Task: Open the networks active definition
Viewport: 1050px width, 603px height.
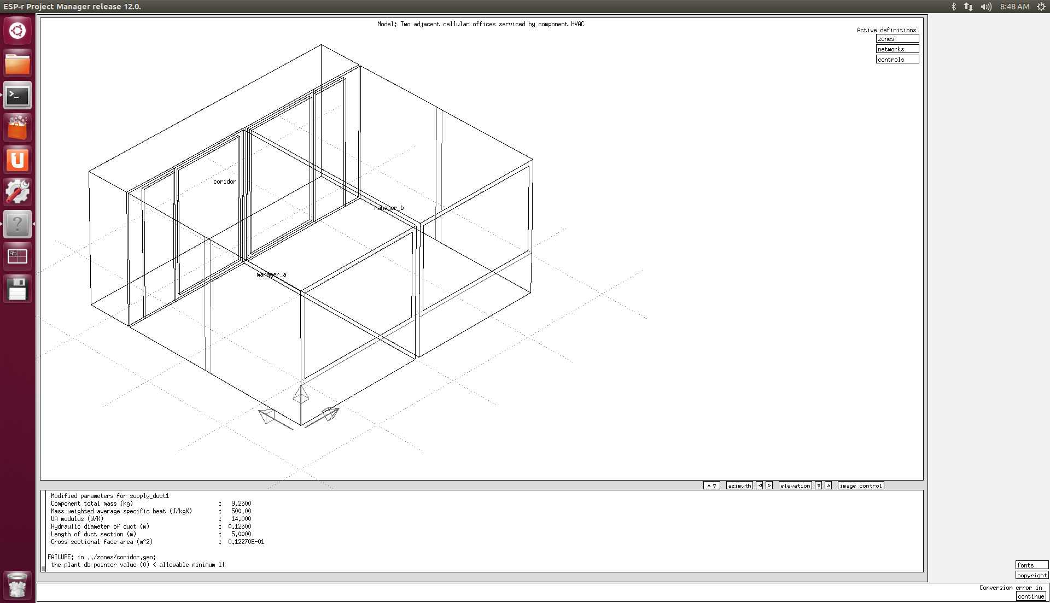Action: click(897, 49)
